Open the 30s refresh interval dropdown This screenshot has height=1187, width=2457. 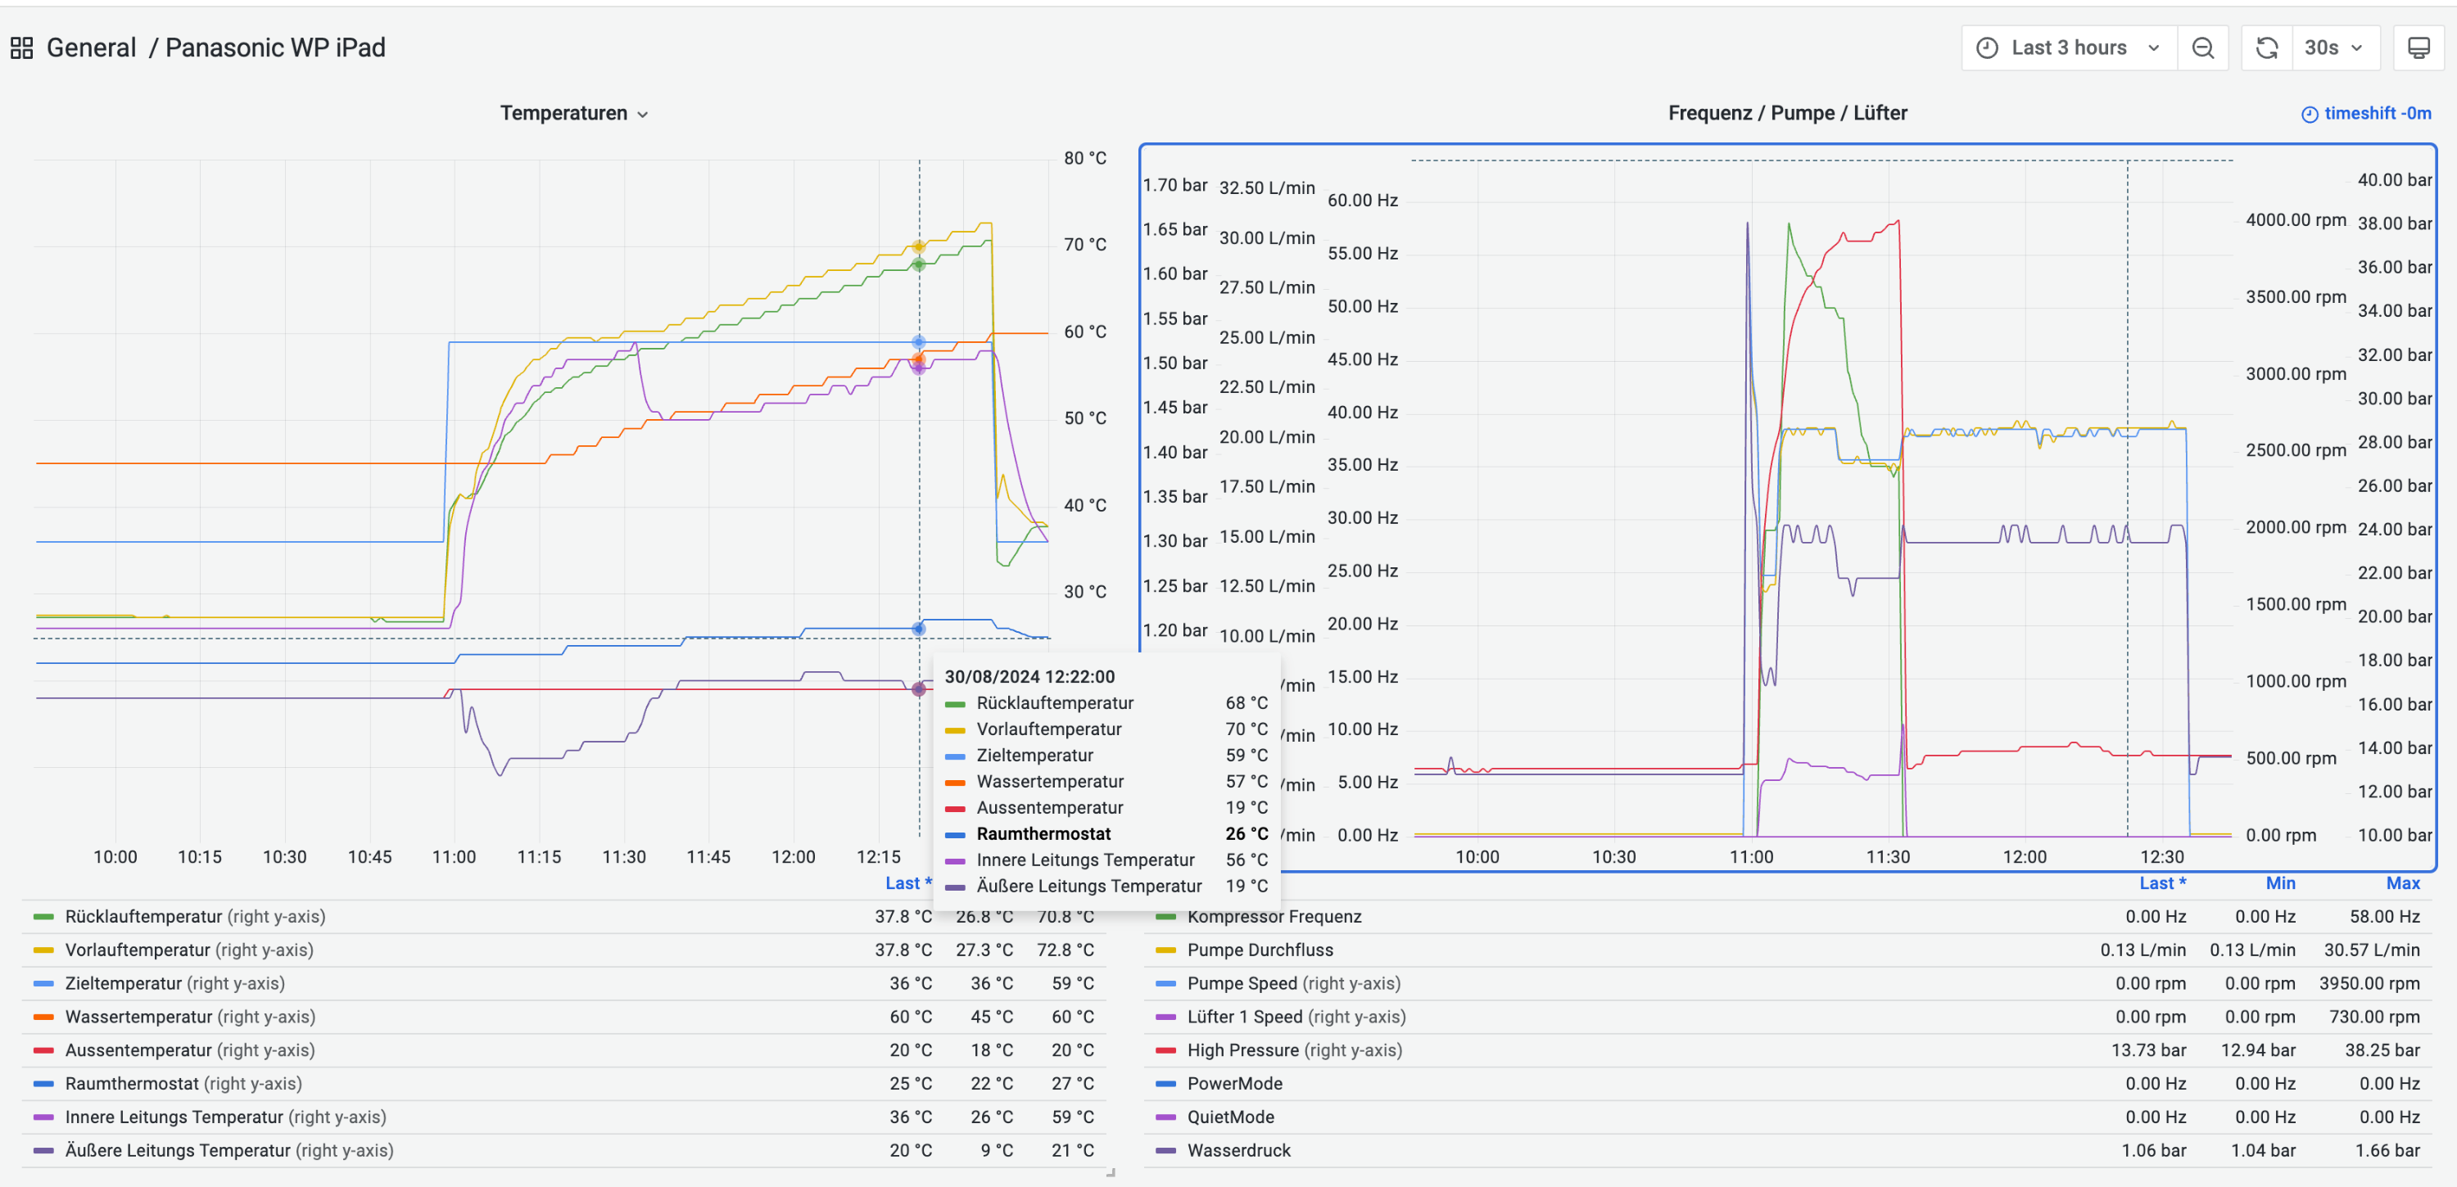pyautogui.click(x=2333, y=47)
